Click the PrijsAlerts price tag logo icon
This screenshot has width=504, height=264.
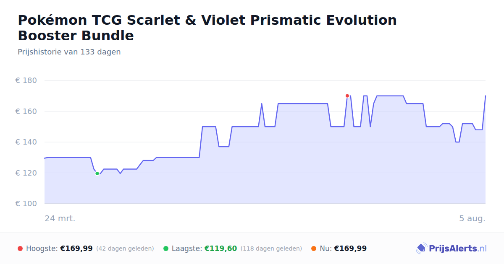pyautogui.click(x=421, y=248)
